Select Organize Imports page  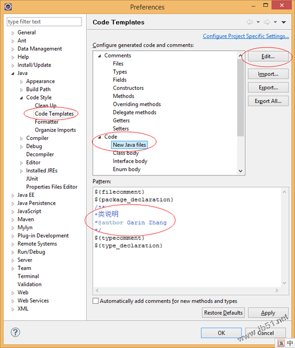coord(55,130)
